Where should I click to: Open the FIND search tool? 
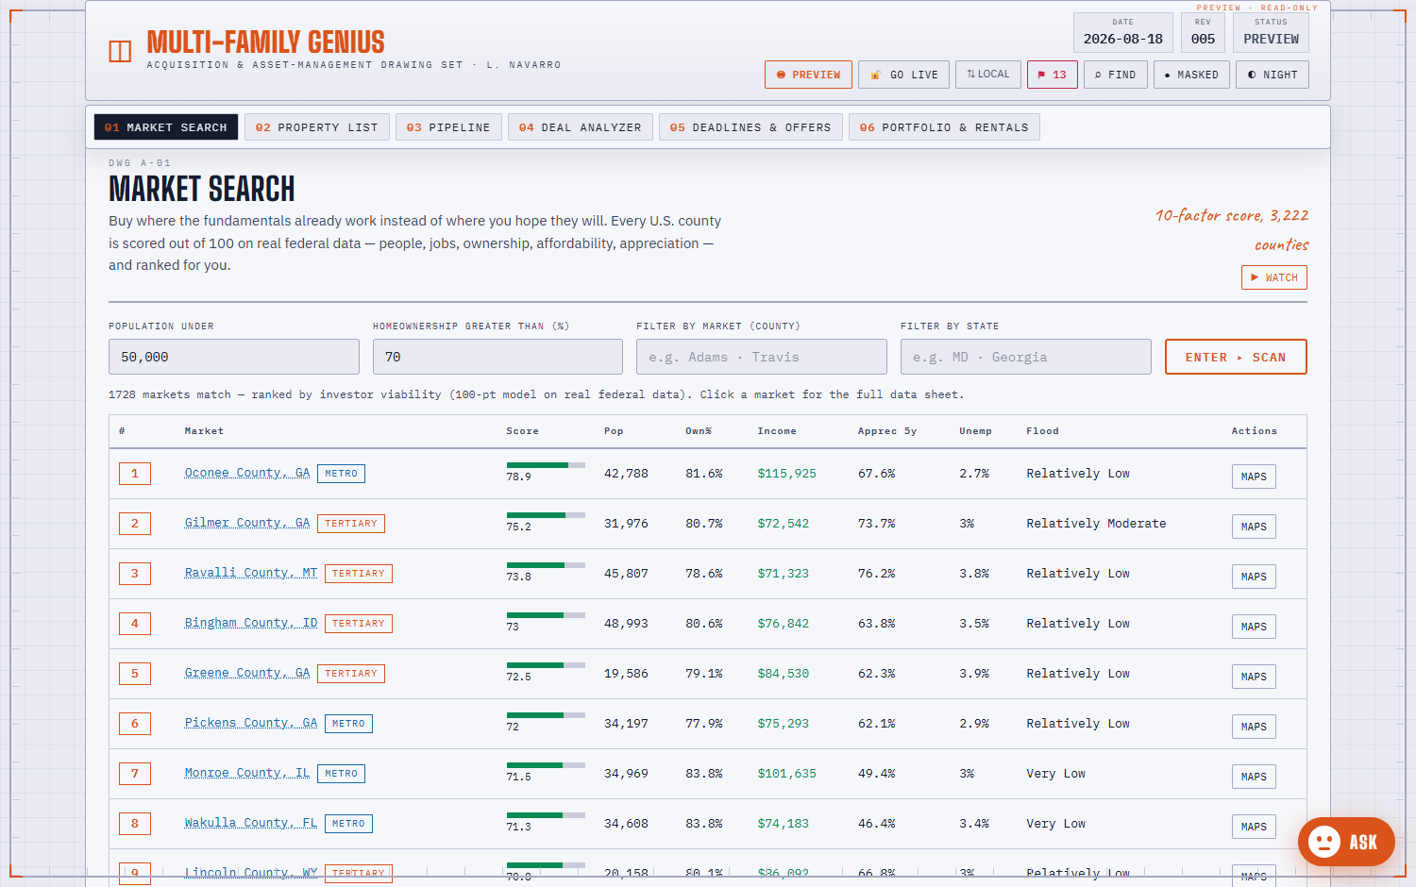pyautogui.click(x=1116, y=75)
